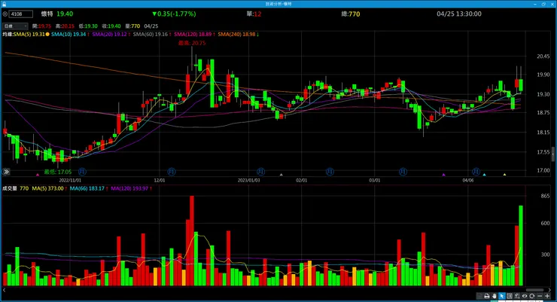Expand the side panel with double-chevron button
This screenshot has width=557, height=302.
6,172
